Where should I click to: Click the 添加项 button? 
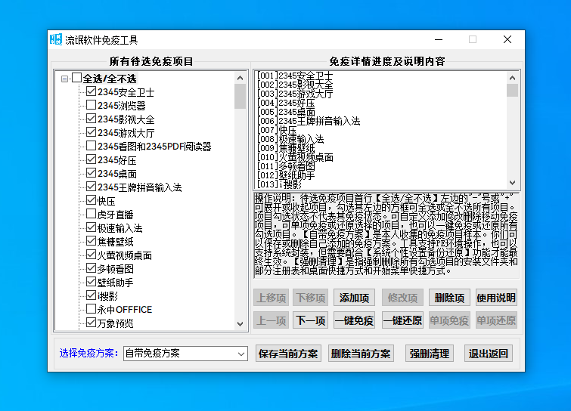click(355, 298)
